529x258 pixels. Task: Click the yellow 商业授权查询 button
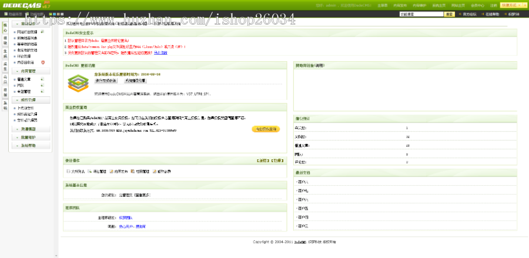[x=266, y=129]
